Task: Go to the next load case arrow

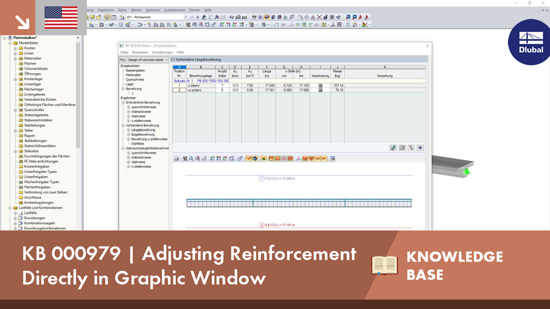Action: coord(198,17)
